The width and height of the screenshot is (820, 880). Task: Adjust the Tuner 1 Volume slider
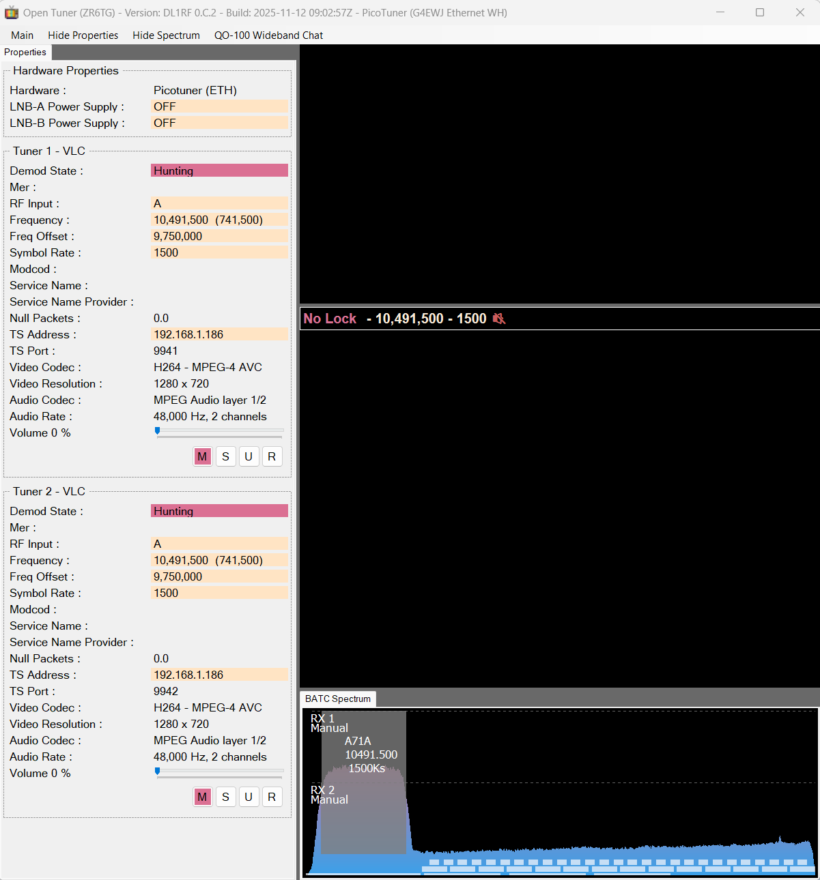coord(157,431)
